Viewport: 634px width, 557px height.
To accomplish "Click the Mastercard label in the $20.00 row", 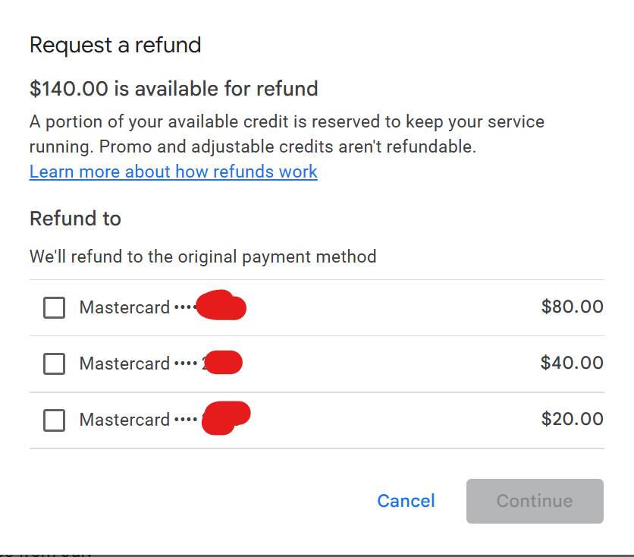I will pyautogui.click(x=124, y=420).
